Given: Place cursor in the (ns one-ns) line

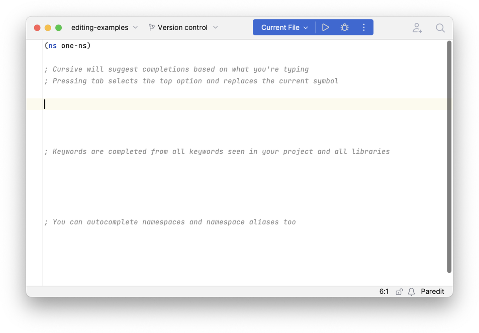Looking at the screenshot, I should tap(68, 46).
